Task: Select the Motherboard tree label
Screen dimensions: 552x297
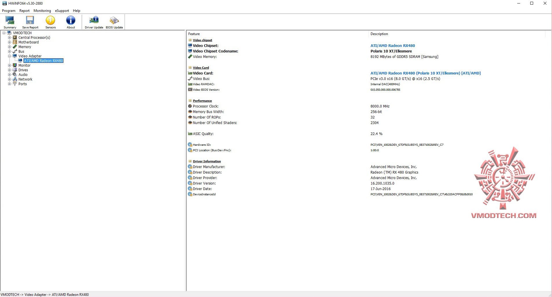Action: pyautogui.click(x=29, y=42)
